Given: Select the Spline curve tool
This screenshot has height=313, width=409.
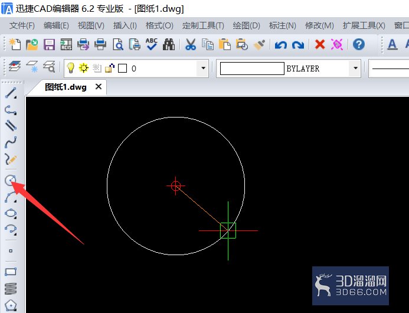Looking at the screenshot, I should 11,142.
